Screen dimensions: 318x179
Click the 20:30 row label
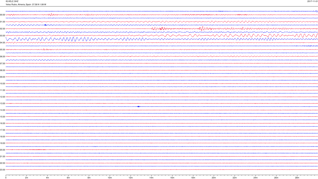(3, 150)
